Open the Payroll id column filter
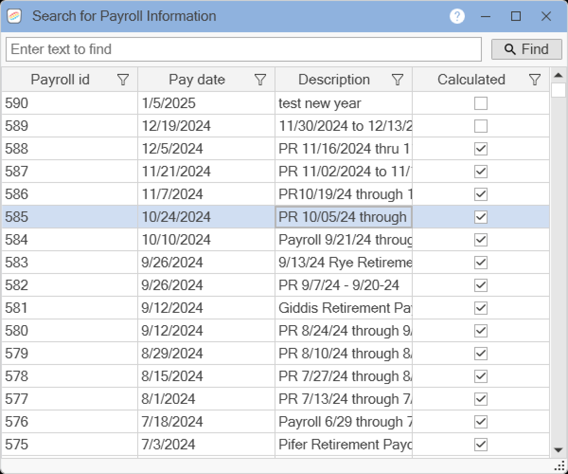This screenshot has width=568, height=474. click(x=123, y=80)
